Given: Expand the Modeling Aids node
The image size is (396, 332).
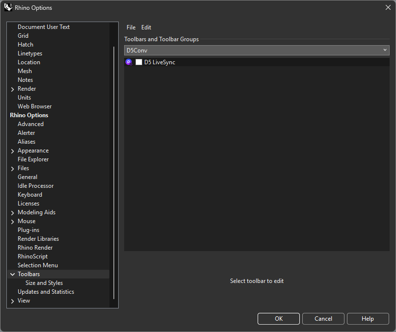Looking at the screenshot, I should click(x=12, y=213).
